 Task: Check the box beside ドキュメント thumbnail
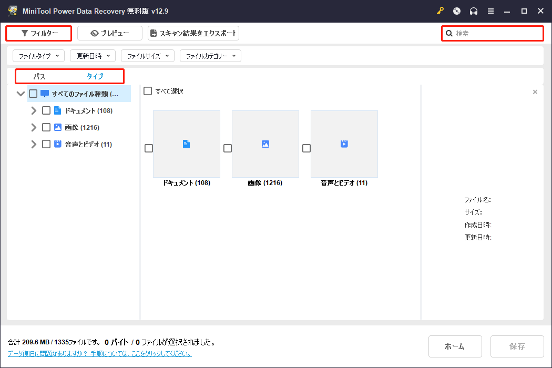click(x=149, y=148)
